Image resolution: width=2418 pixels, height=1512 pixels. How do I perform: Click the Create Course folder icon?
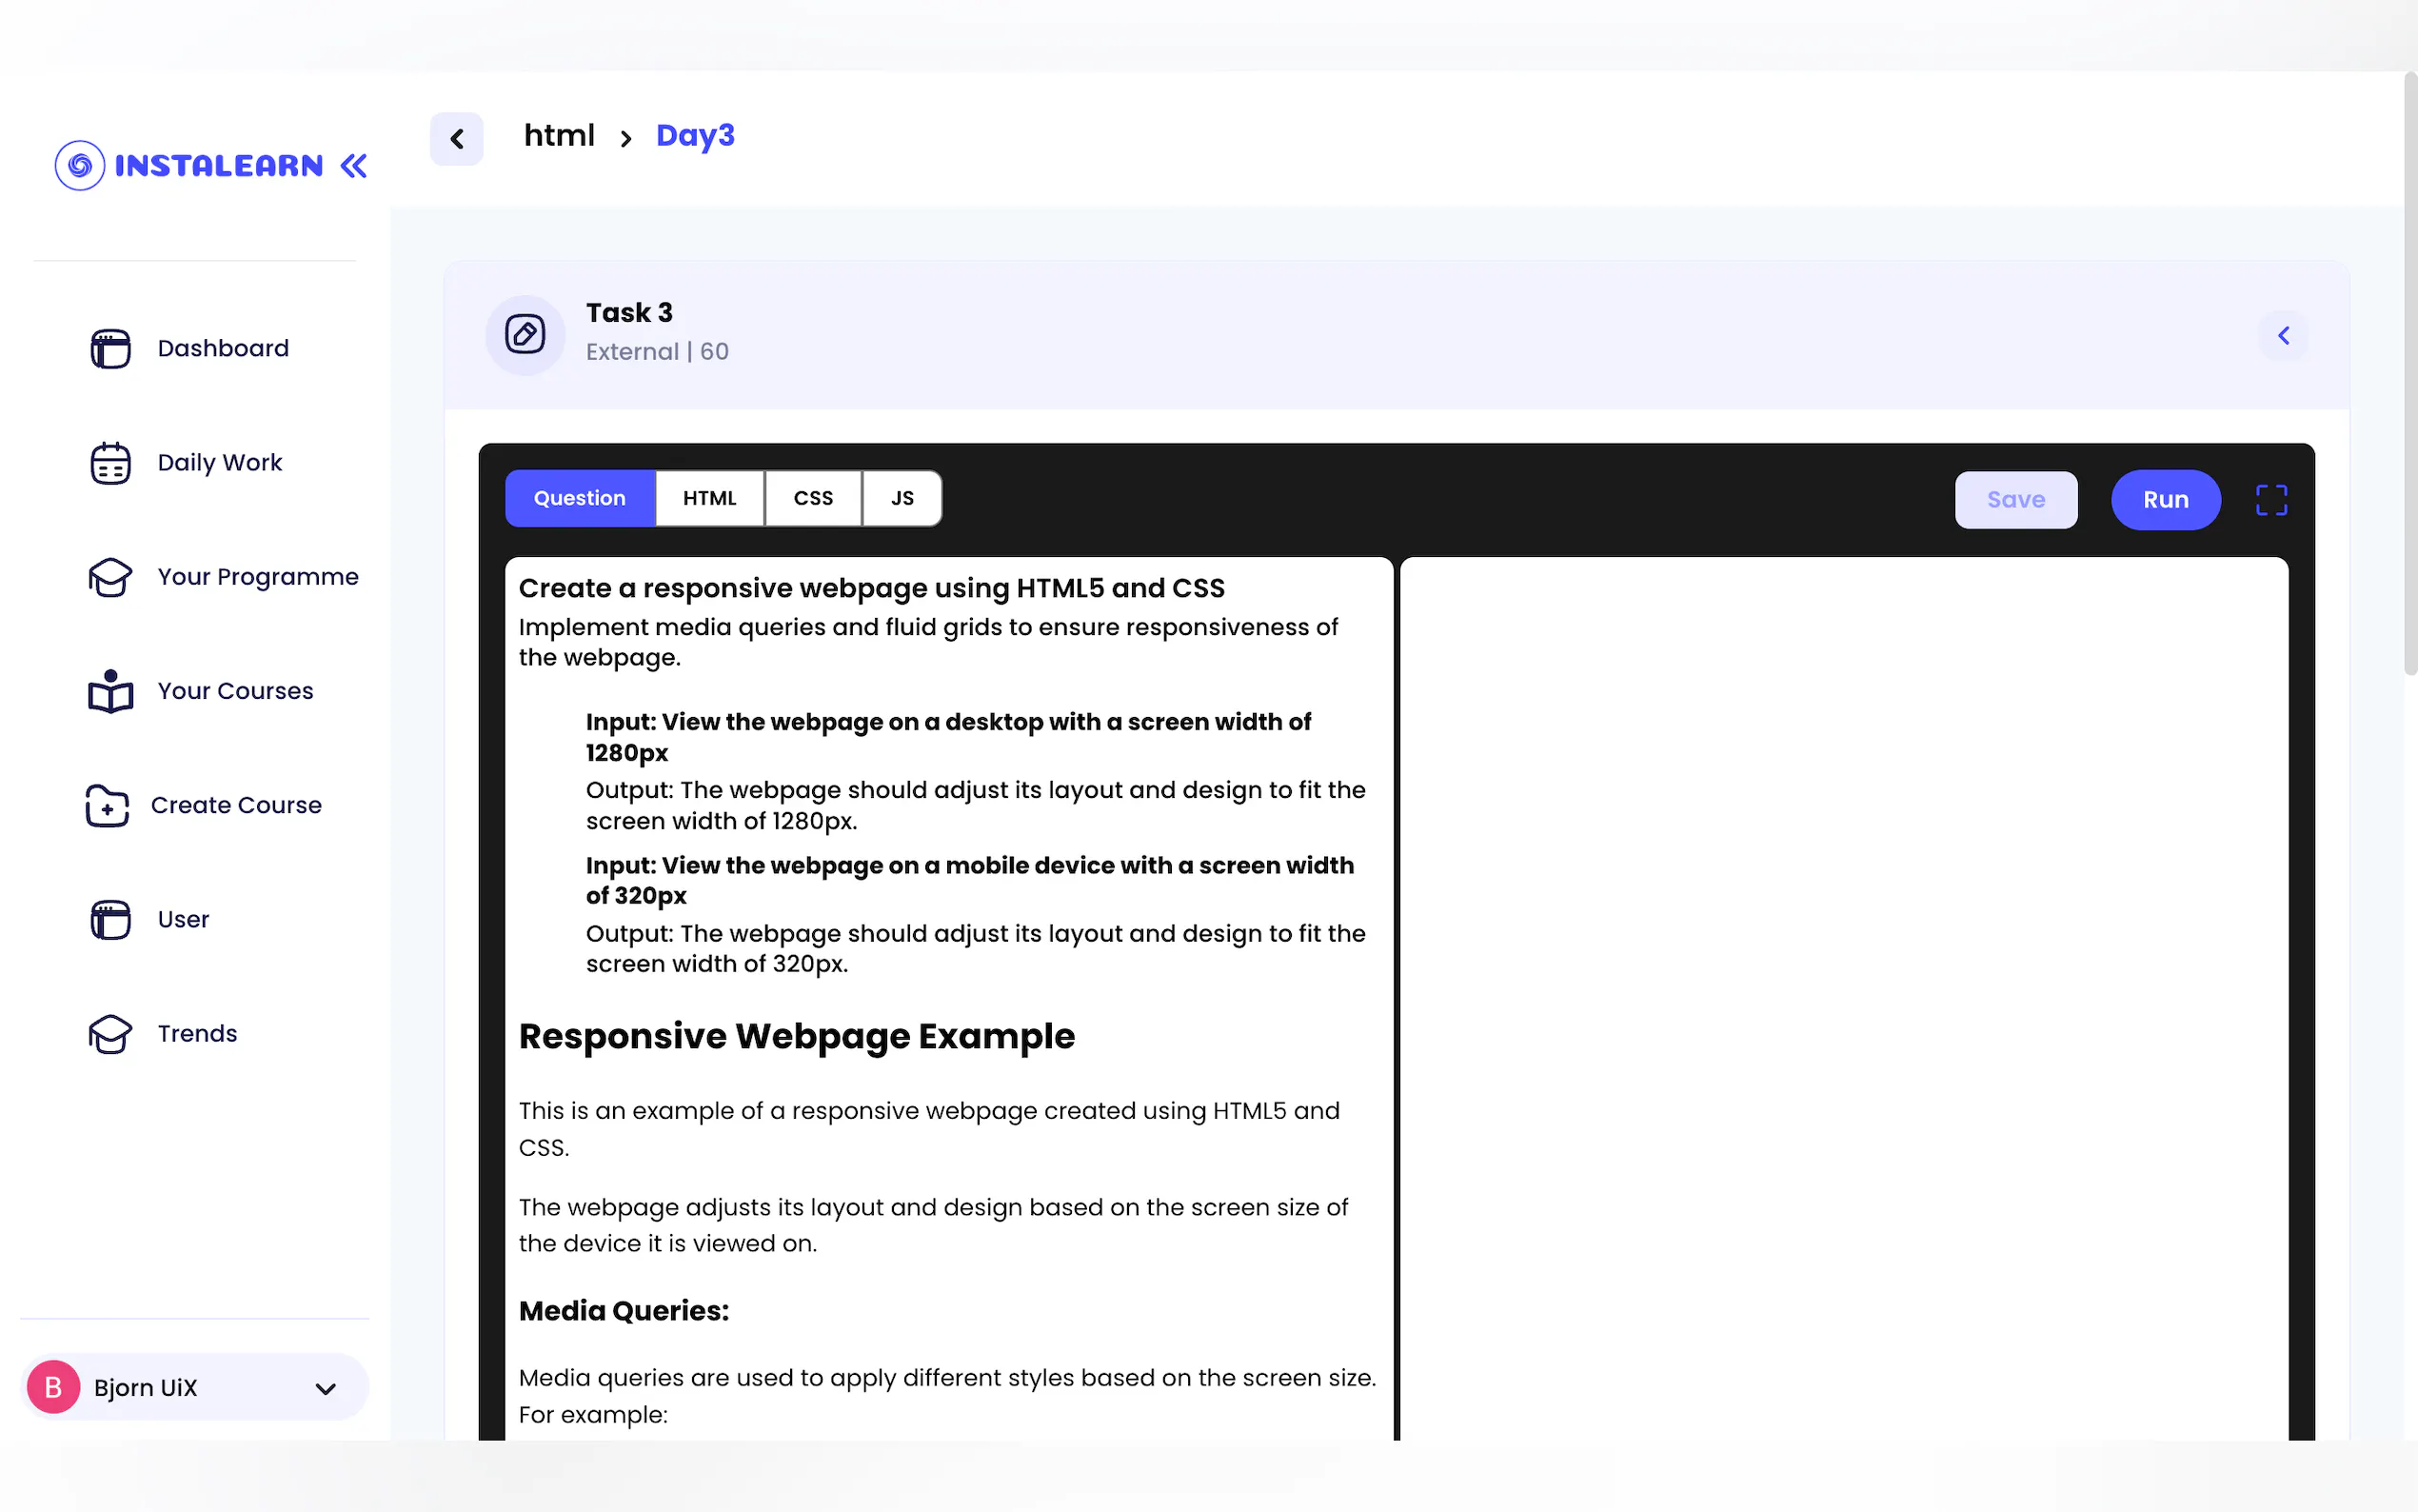point(107,805)
